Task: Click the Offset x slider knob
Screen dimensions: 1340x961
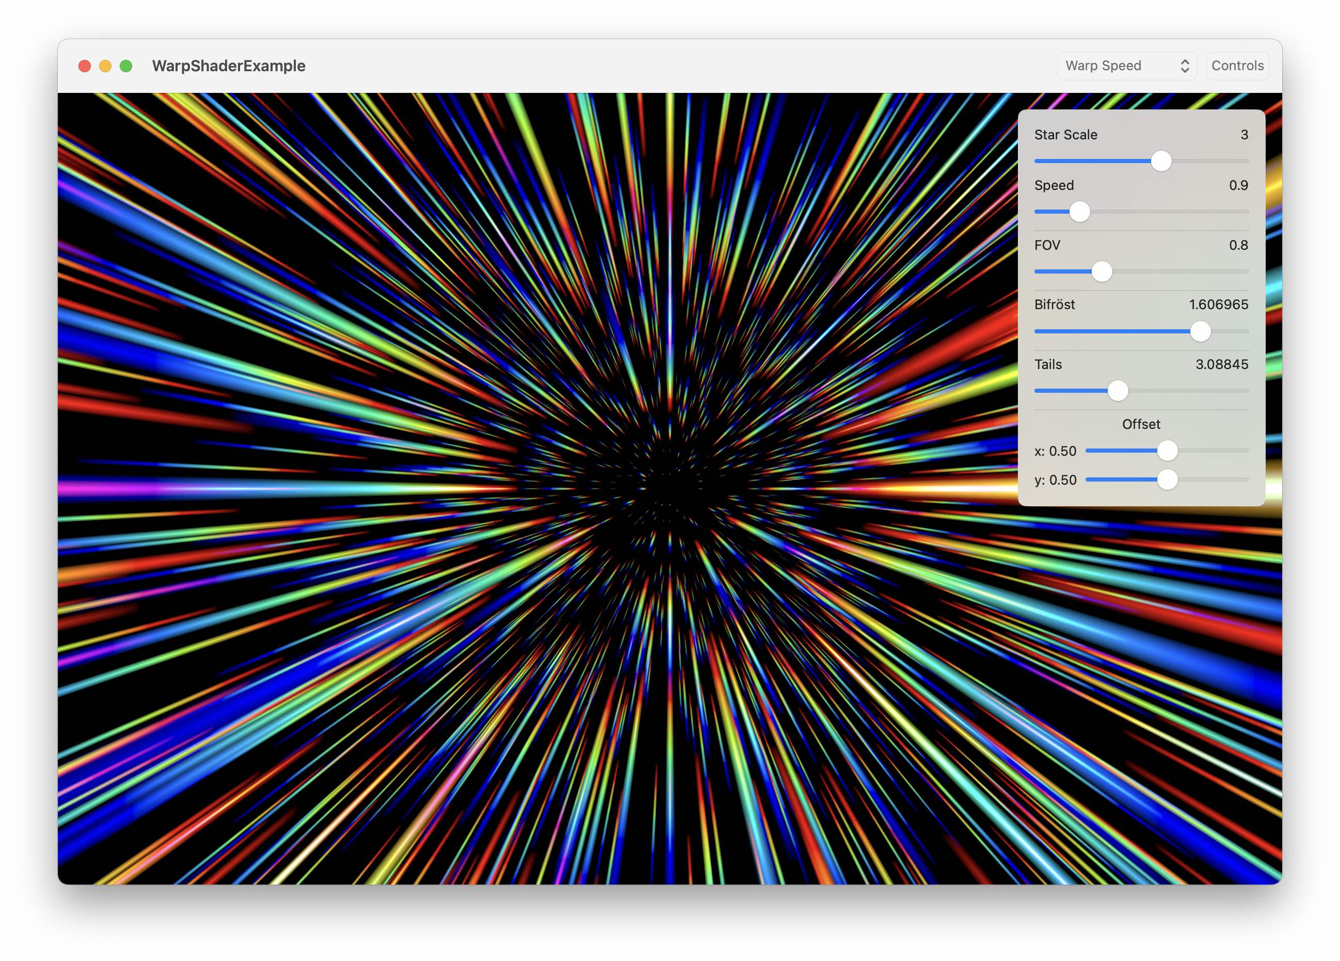Action: 1167,451
